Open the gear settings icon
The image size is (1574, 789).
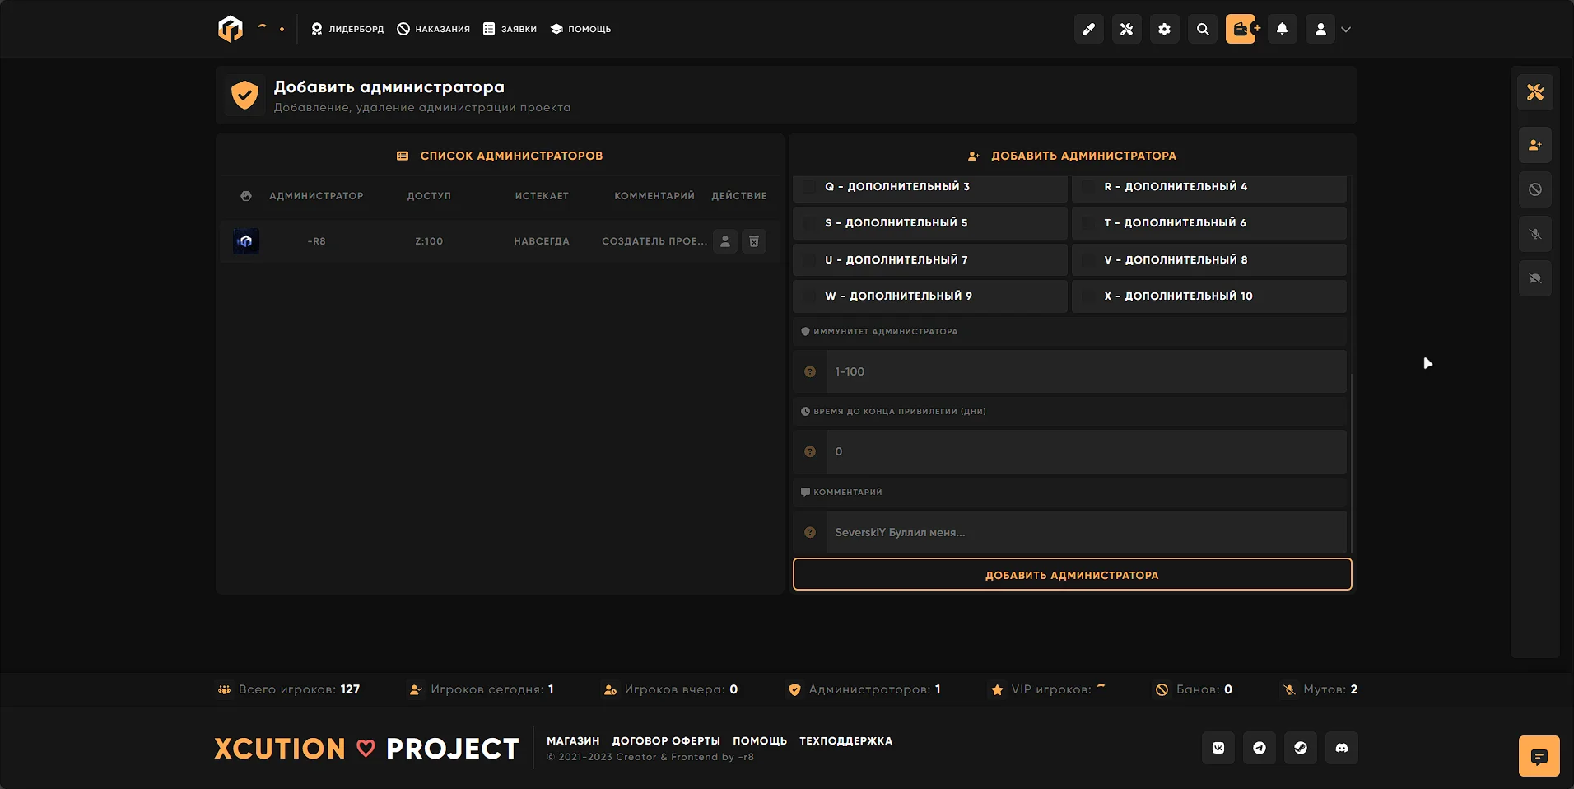click(1164, 29)
